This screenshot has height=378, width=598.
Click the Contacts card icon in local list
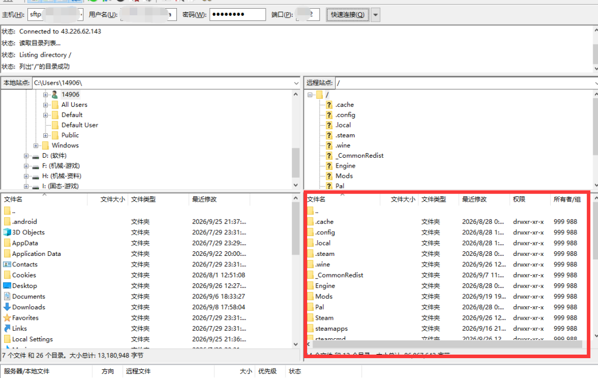[7, 264]
